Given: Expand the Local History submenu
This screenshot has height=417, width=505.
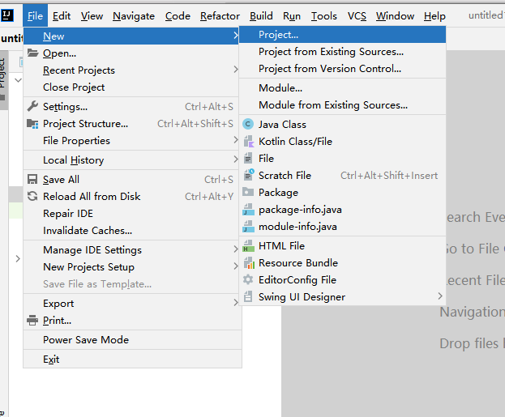Looking at the screenshot, I should tap(73, 160).
